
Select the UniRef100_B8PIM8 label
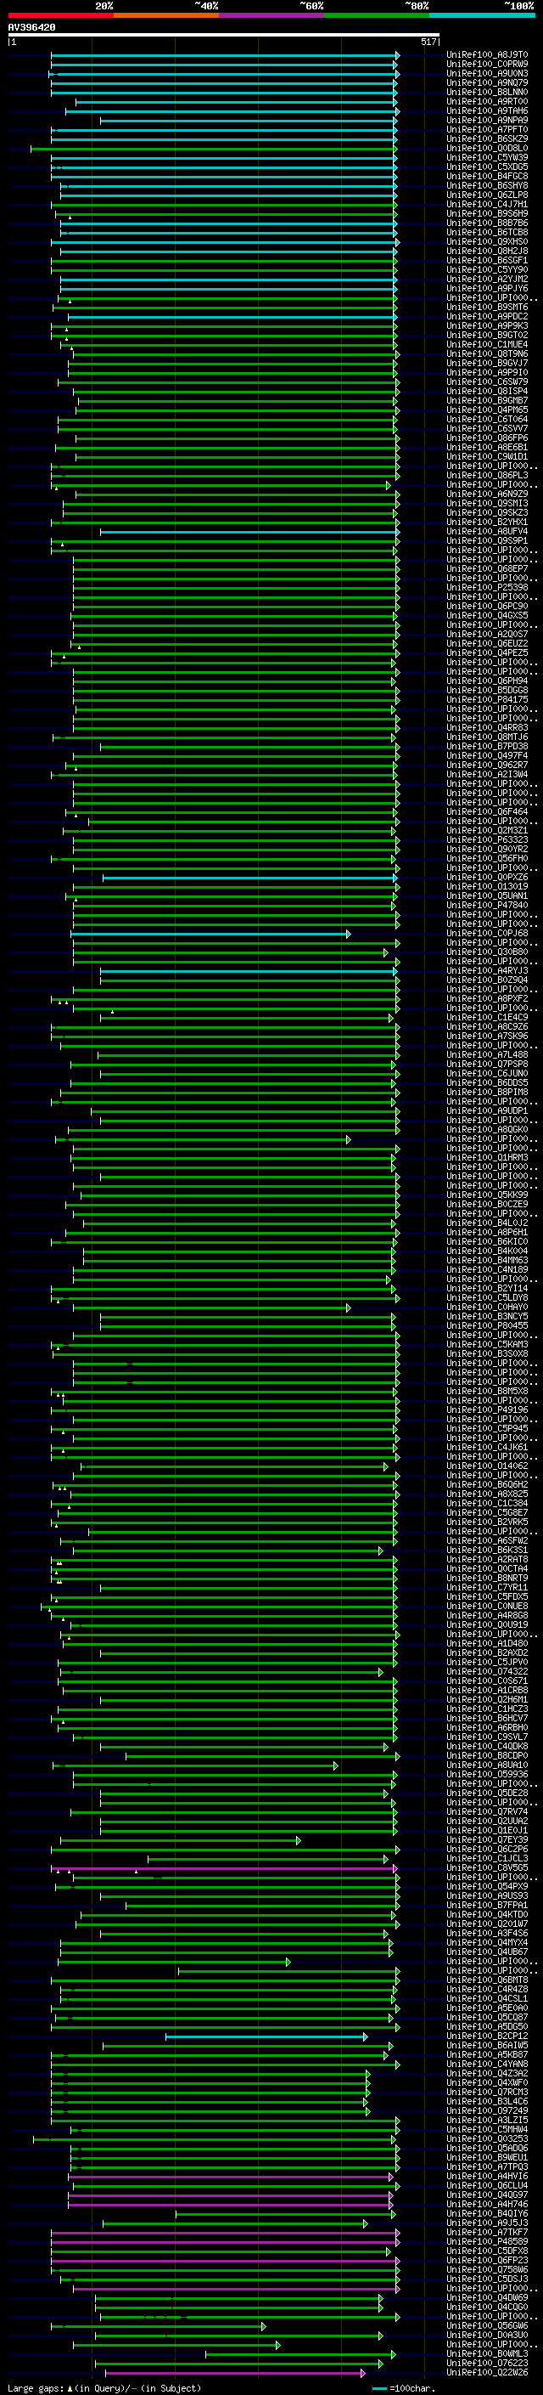[x=487, y=1092]
